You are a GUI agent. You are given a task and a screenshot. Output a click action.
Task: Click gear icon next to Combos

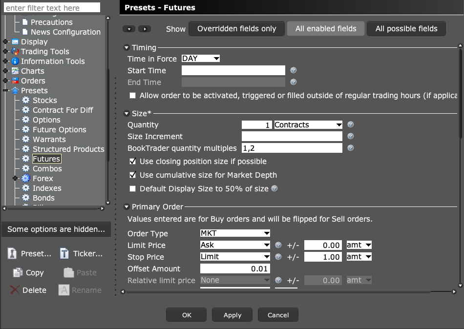26,168
